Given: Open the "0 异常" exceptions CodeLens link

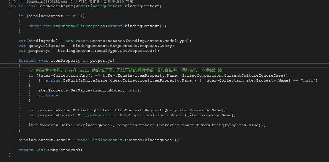Looking at the screenshot, I should (127, 1).
